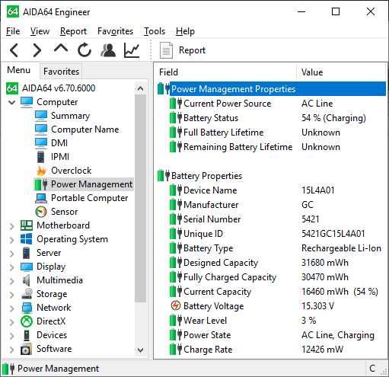Expand the Operating System tree node
389x377 pixels.
pos(11,239)
